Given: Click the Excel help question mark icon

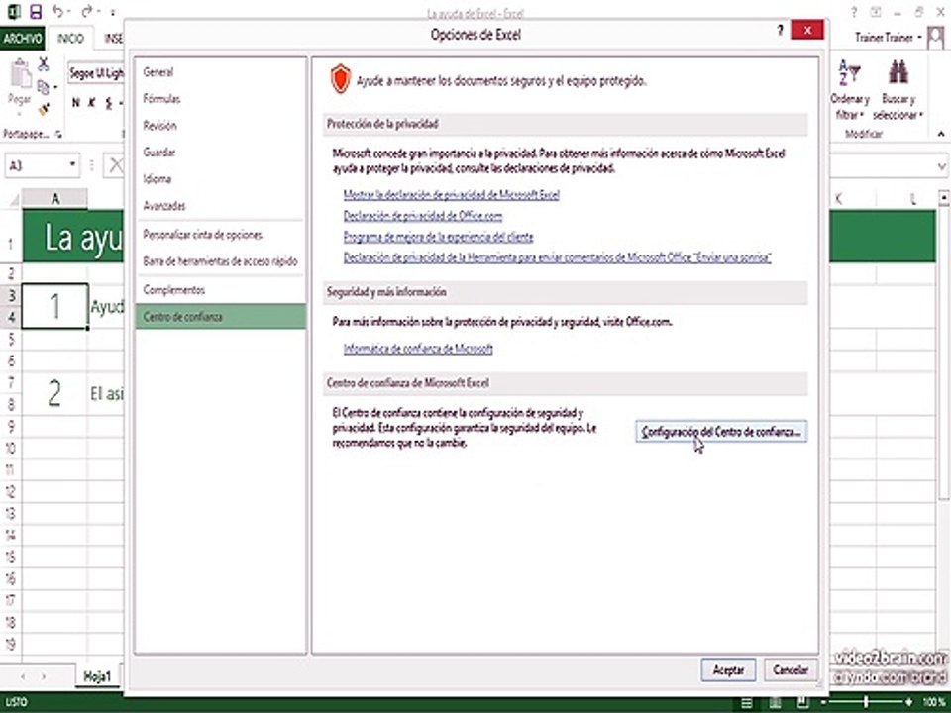Looking at the screenshot, I should [x=854, y=12].
